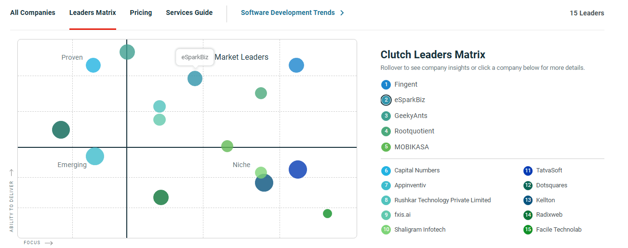The height and width of the screenshot is (248, 628).
Task: Click the large royal blue bubble in Niche quadrant
Action: (298, 170)
